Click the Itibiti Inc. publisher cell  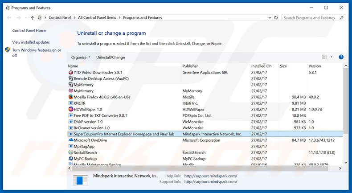tap(190, 103)
